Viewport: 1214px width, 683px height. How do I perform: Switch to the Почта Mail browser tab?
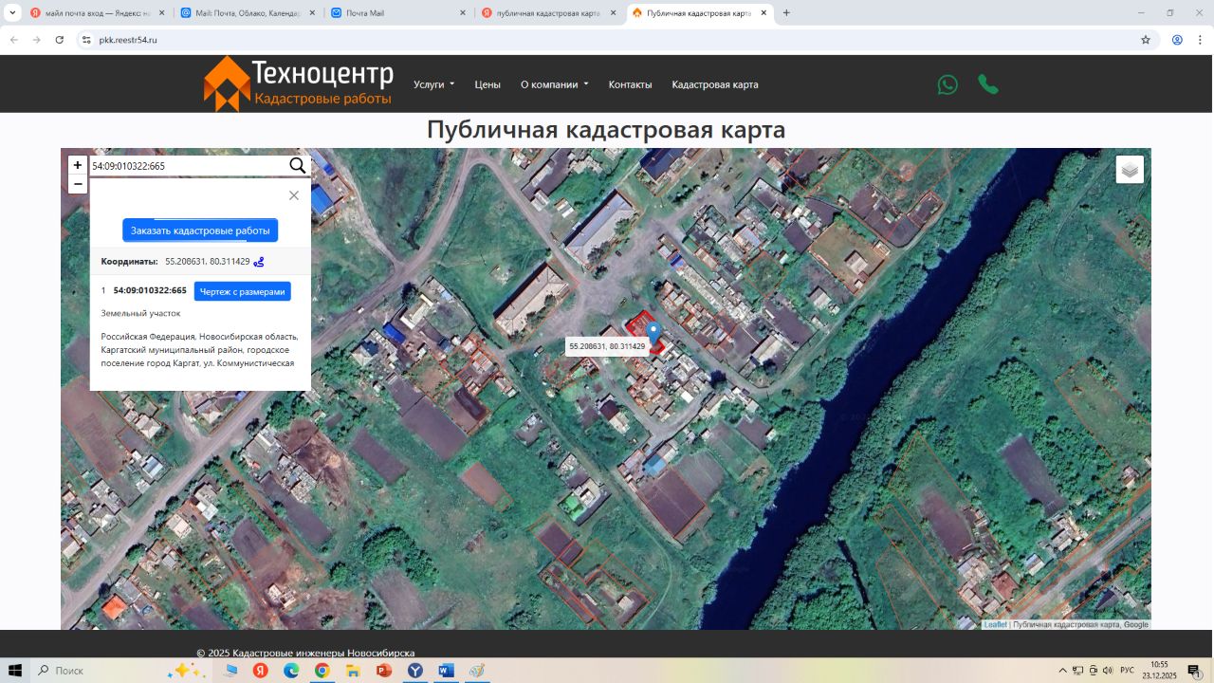tap(394, 13)
